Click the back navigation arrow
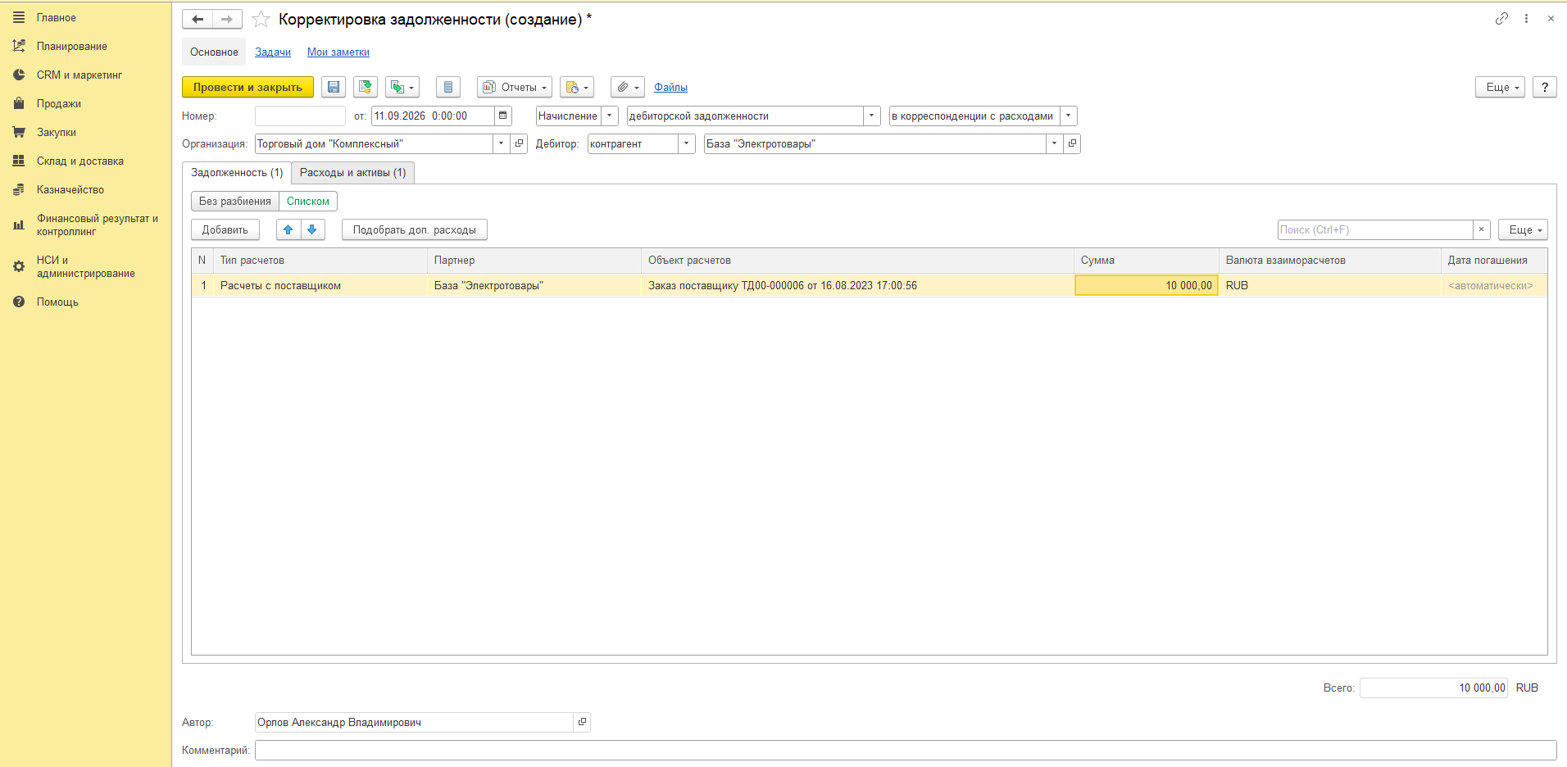1567x767 pixels. coord(198,19)
